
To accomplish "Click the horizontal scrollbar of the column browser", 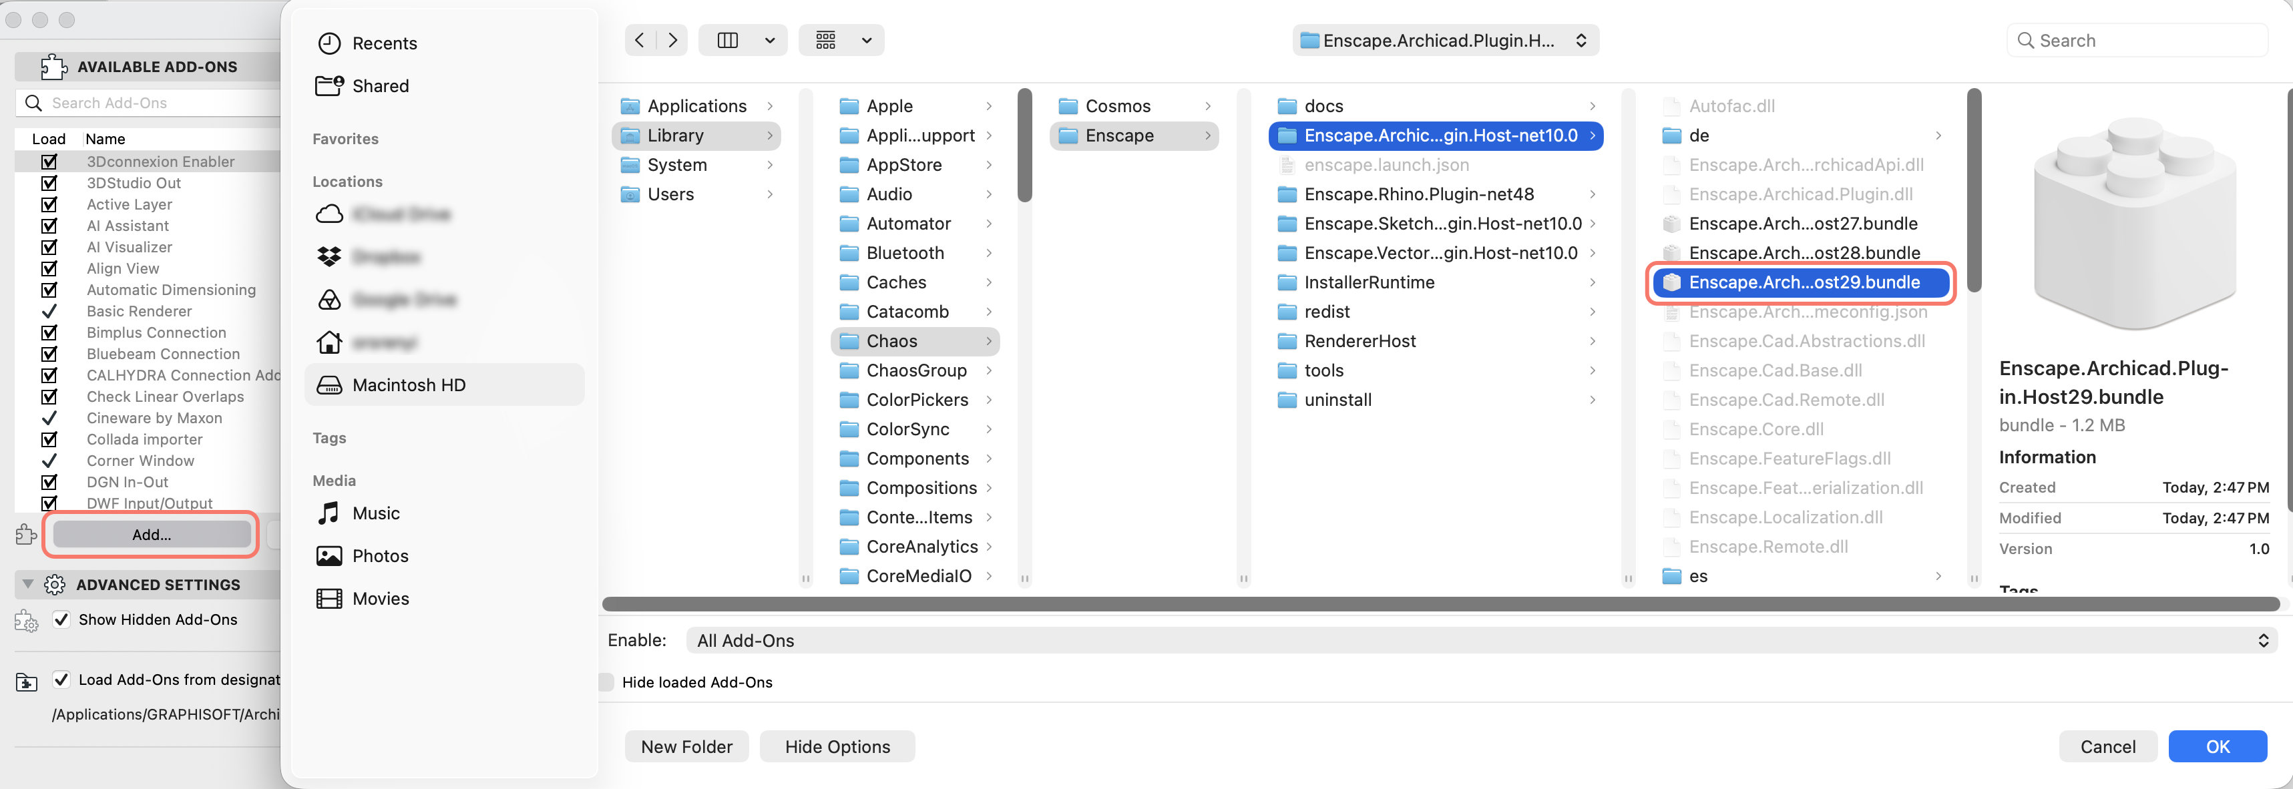I will coord(1440,603).
